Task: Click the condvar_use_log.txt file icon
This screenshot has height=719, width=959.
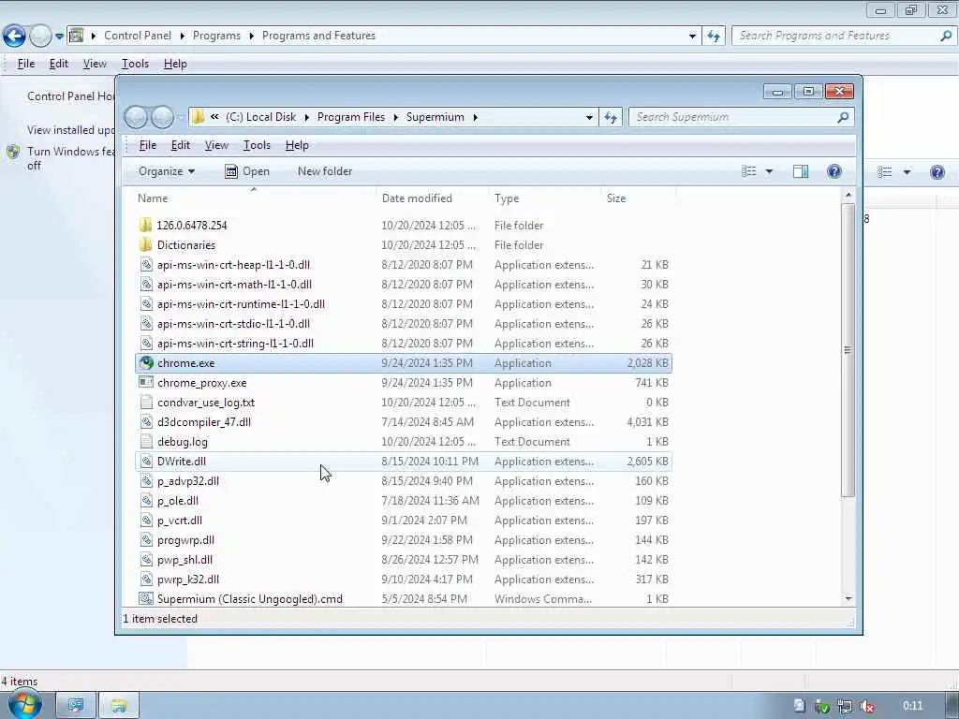Action: (x=146, y=403)
